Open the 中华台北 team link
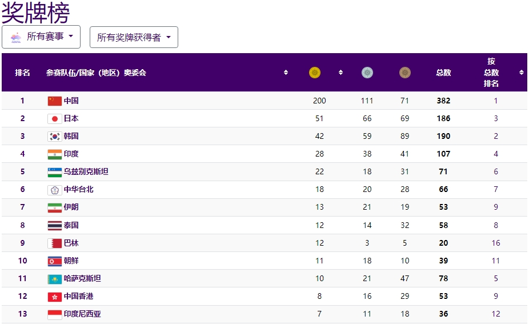The height and width of the screenshot is (324, 529). tap(78, 190)
